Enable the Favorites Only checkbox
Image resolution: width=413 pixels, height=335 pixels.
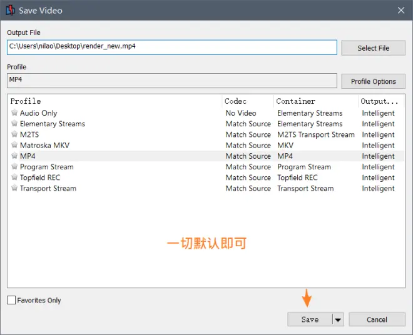point(11,300)
